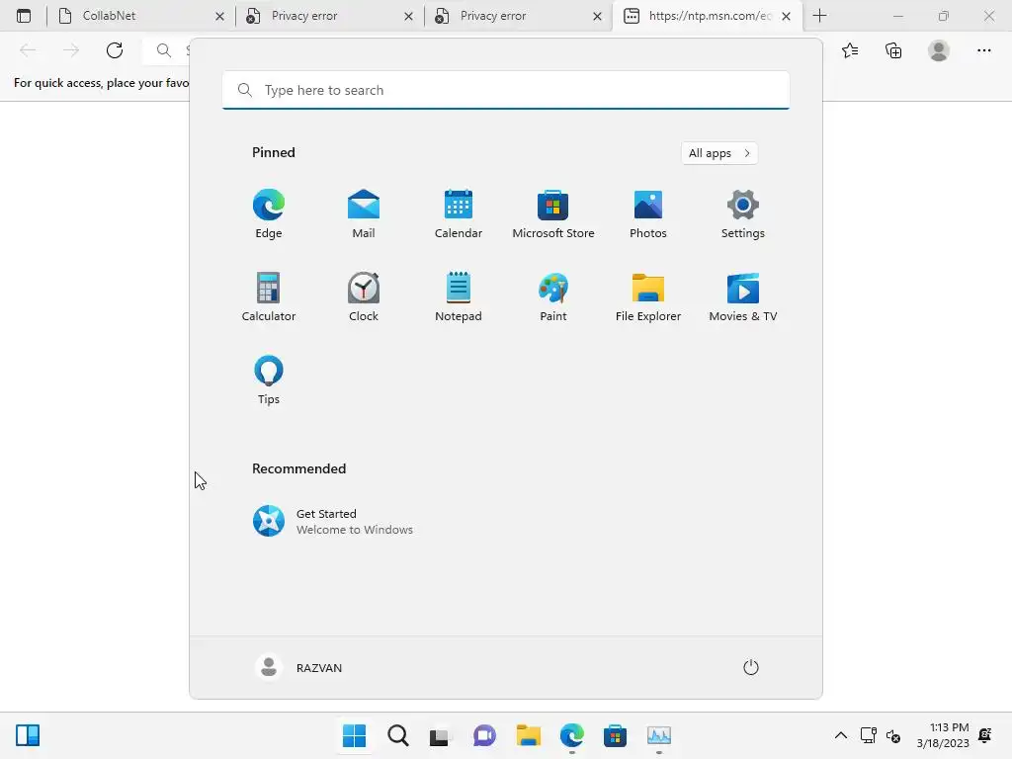Open the Chat app on taskbar
This screenshot has width=1012, height=759.
click(484, 735)
